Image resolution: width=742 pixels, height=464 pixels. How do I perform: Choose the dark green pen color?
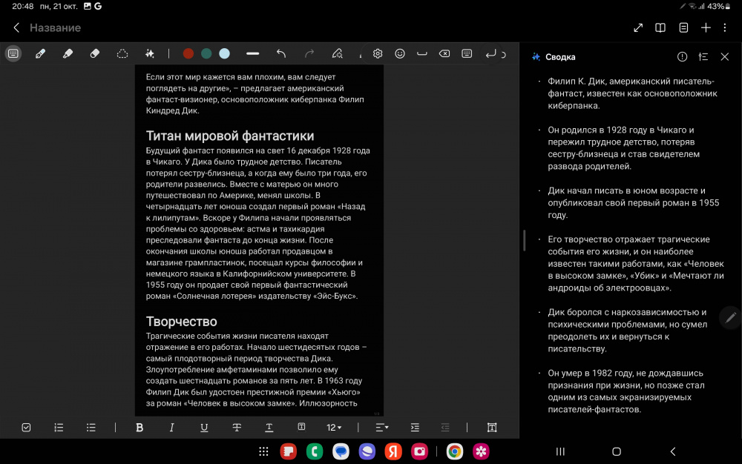pyautogui.click(x=206, y=53)
